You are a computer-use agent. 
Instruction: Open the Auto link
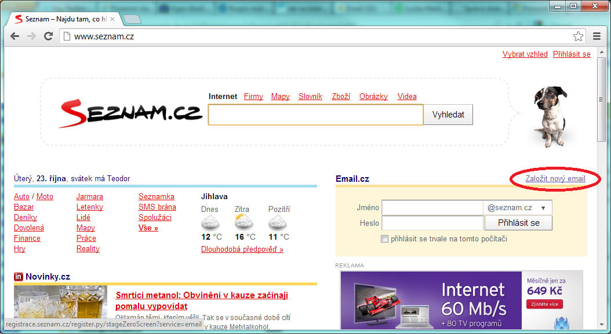(x=22, y=197)
